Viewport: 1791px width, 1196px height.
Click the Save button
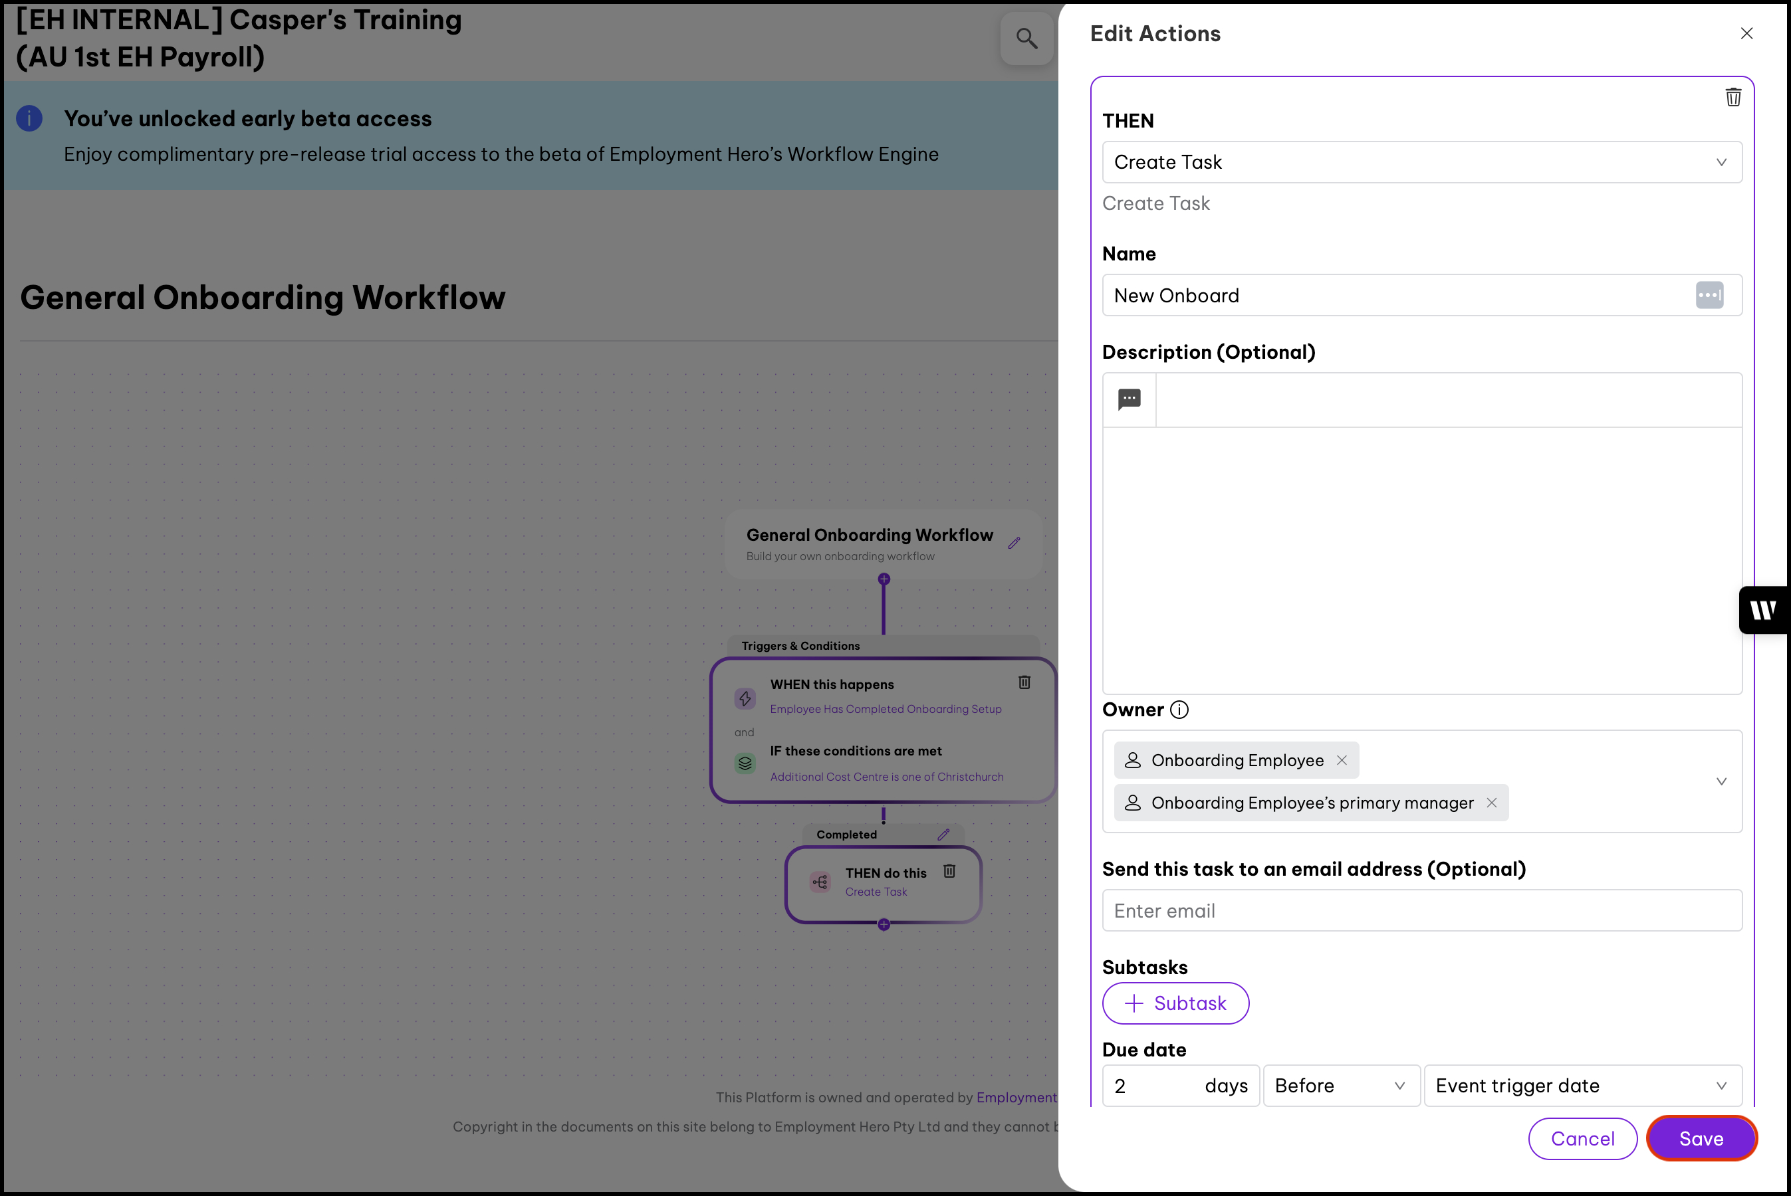coord(1701,1139)
